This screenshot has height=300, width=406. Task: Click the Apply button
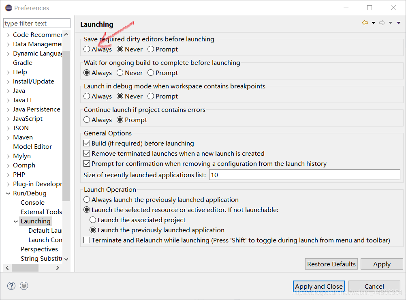pyautogui.click(x=382, y=264)
